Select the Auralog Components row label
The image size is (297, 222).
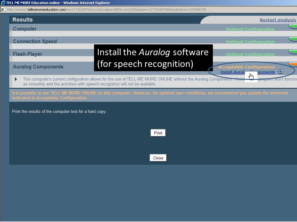(38, 67)
